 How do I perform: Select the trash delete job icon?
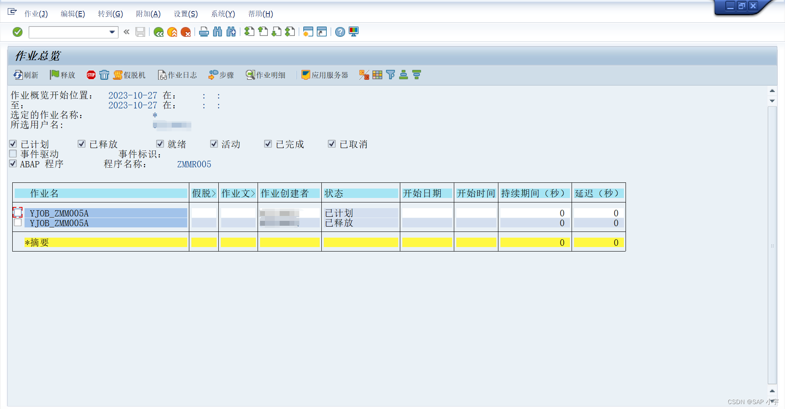tap(105, 75)
